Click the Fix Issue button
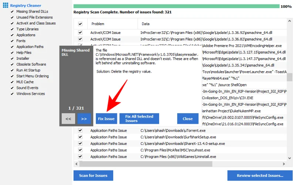The height and width of the screenshot is (185, 296). 106,119
